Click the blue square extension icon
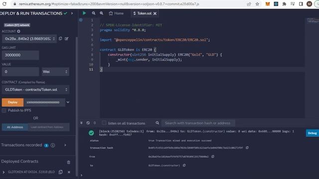319x179 pixels. 276,4
